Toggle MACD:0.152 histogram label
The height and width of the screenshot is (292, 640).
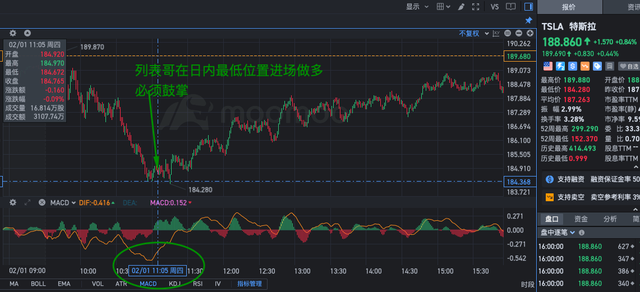click(171, 202)
